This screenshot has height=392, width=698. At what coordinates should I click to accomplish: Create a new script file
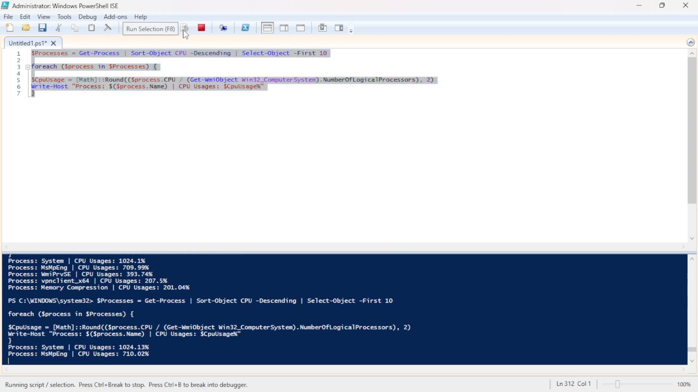click(10, 28)
